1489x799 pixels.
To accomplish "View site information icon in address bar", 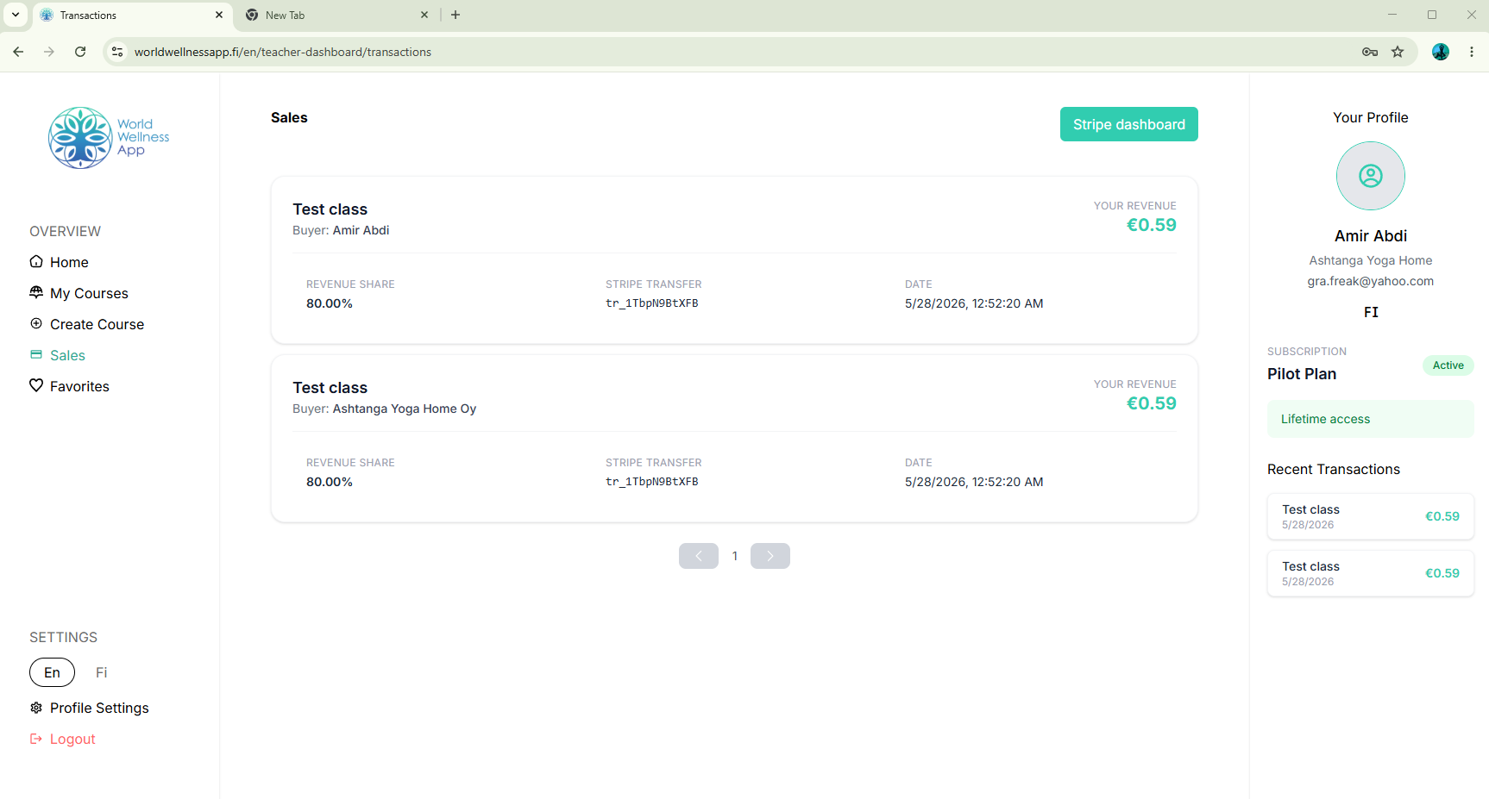I will [x=118, y=52].
